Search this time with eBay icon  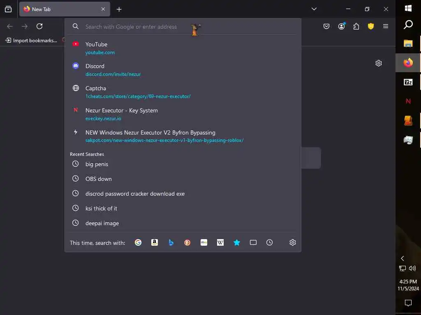pos(204,243)
